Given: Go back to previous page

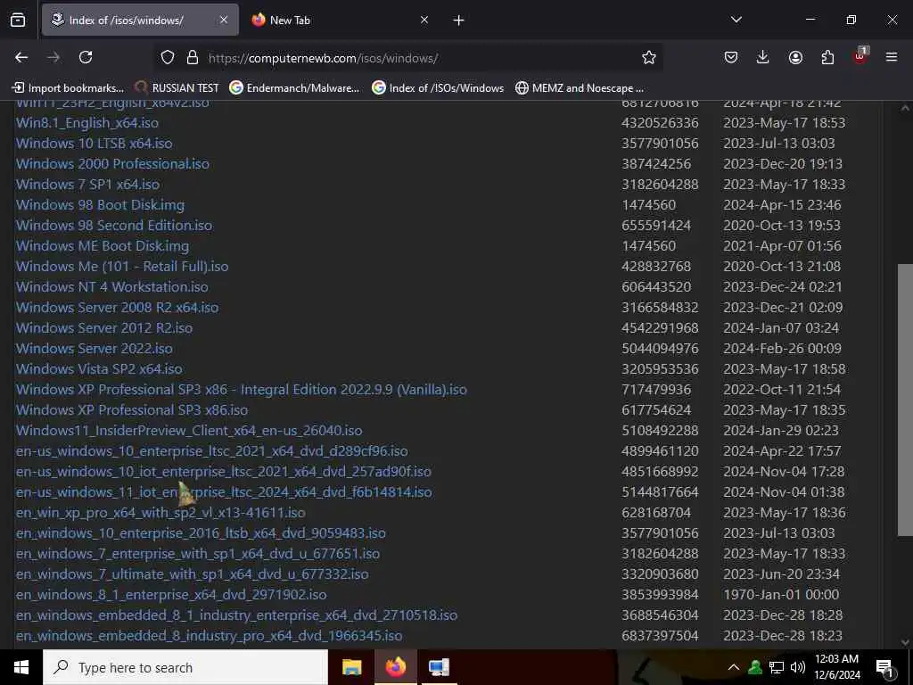Looking at the screenshot, I should pyautogui.click(x=21, y=57).
